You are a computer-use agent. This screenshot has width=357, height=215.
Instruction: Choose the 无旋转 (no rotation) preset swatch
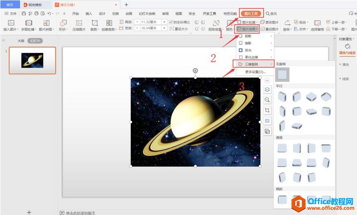pyautogui.click(x=283, y=74)
